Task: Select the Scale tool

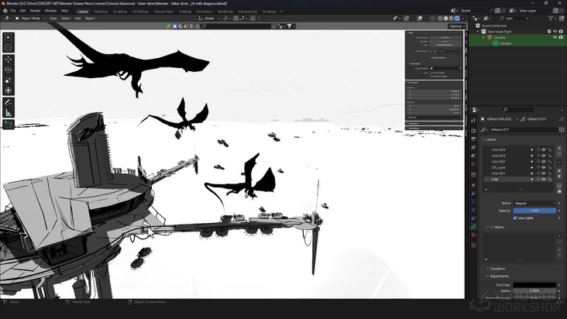Action: coord(9,79)
